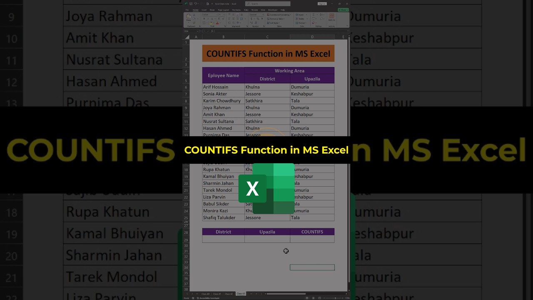This screenshot has height=300, width=533.
Task: Click the Sign in button
Action: pos(322,4)
